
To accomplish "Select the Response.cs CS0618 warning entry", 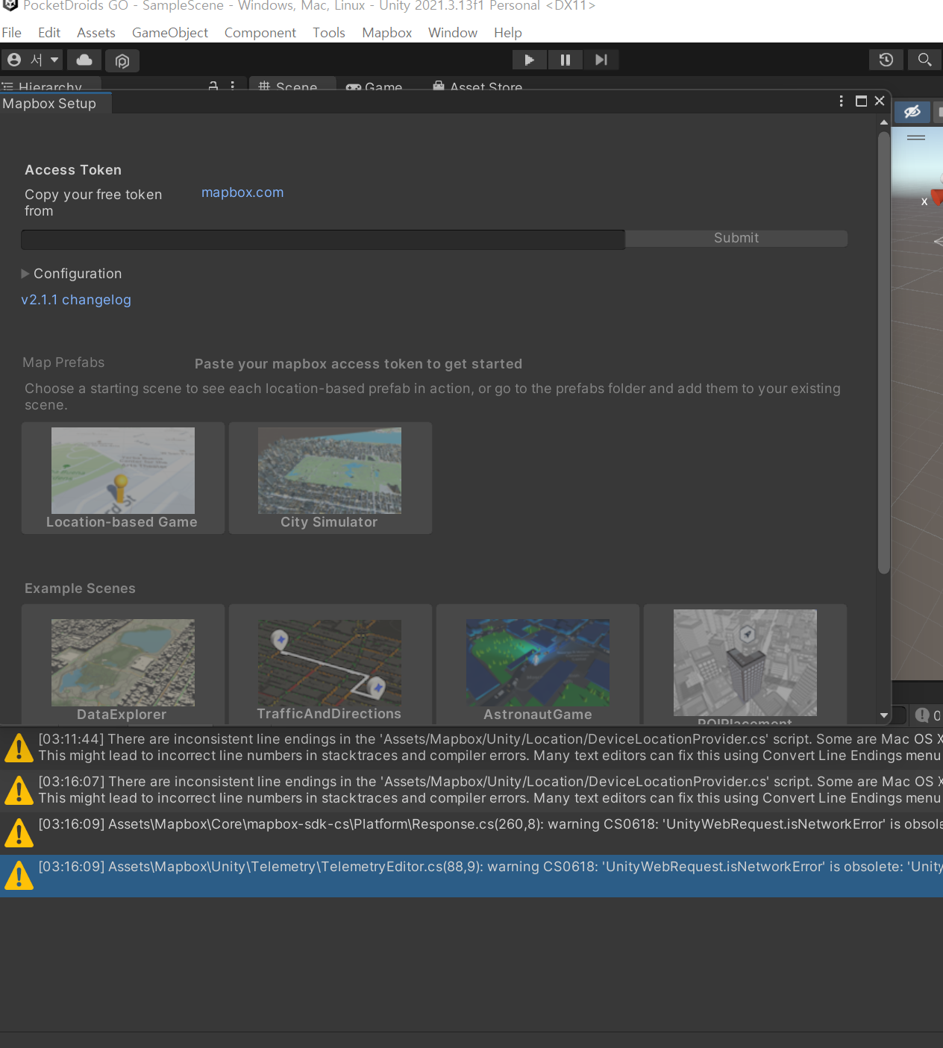I will tap(471, 832).
